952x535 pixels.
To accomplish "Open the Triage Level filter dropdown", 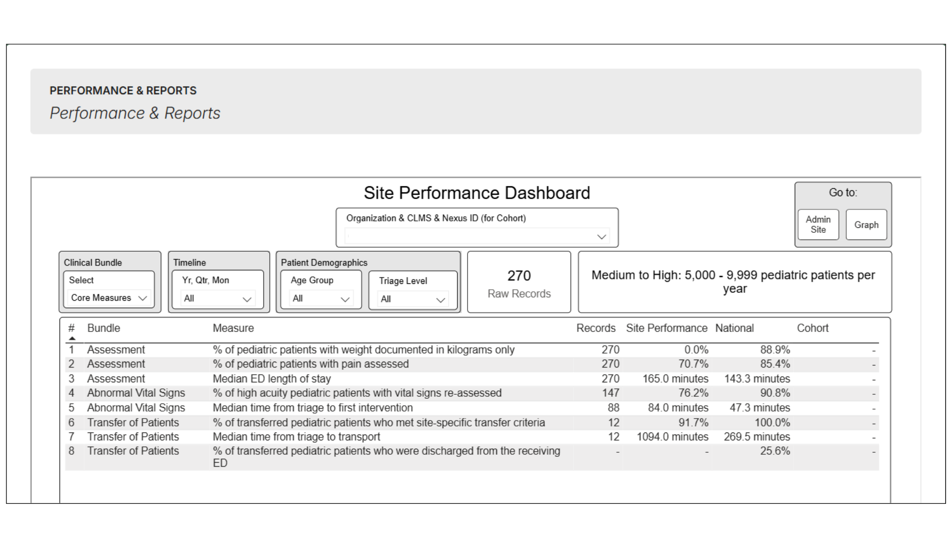I will [x=413, y=299].
